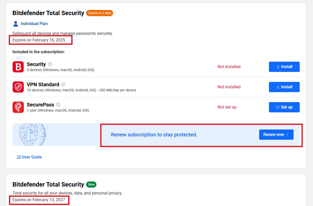Click the download icon on Security's Install button
The height and width of the screenshot is (206, 313).
[x=278, y=67]
